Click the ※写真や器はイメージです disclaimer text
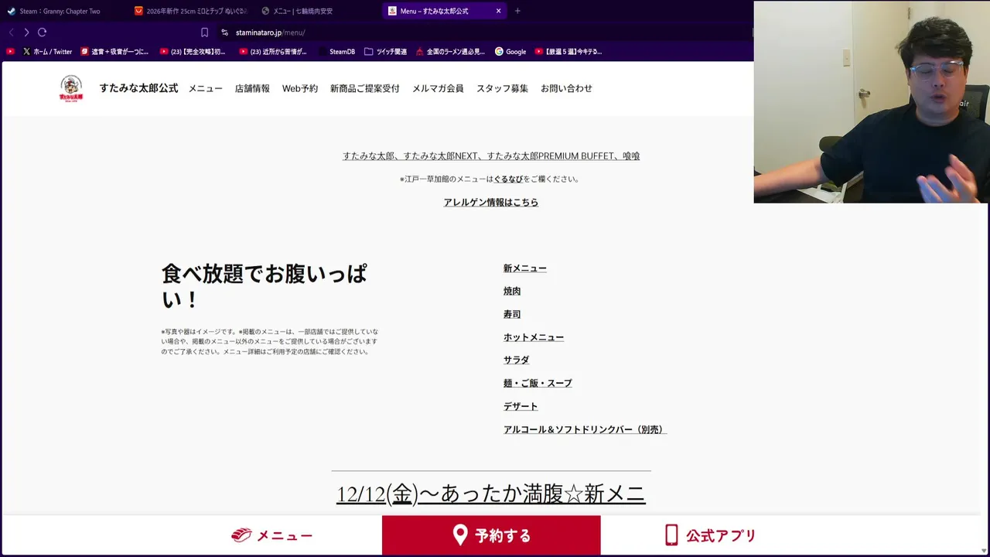The image size is (990, 557). [x=270, y=341]
